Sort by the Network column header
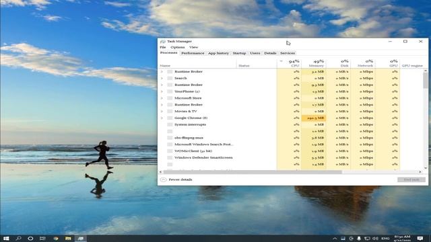Screen dimensions: 431x242 (363, 63)
